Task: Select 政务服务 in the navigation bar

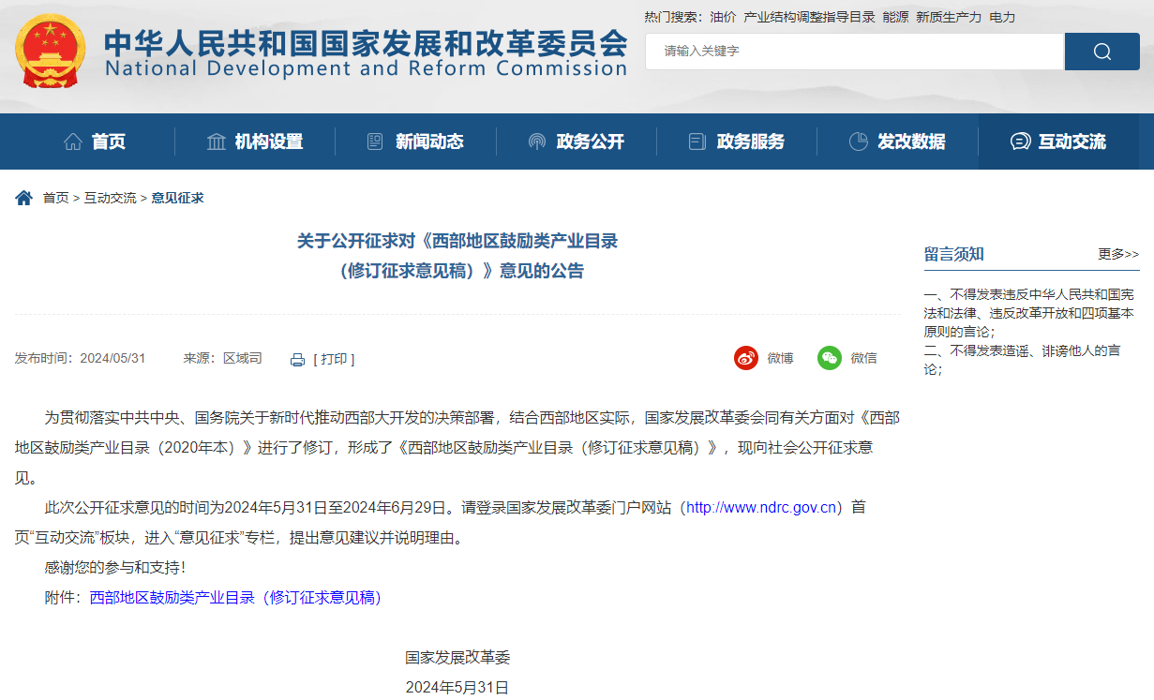Action: pyautogui.click(x=737, y=141)
